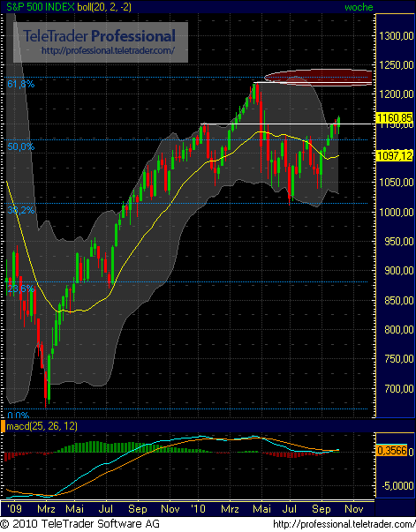Image resolution: width=416 pixels, height=532 pixels.
Task: Click the orange 0,3566 MACD value tag
Action: pyautogui.click(x=392, y=451)
